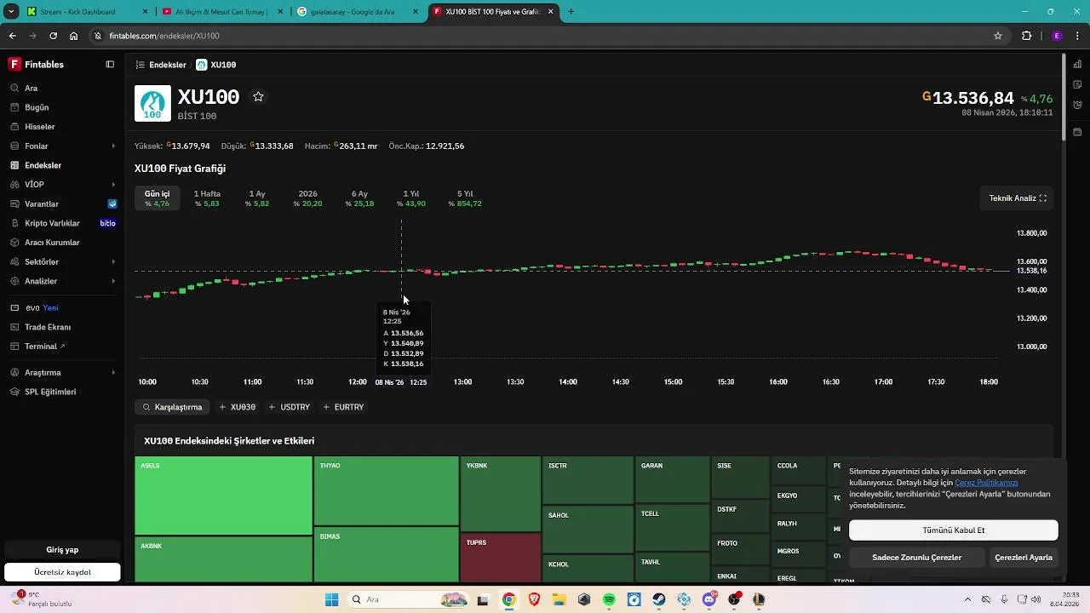Launch Steam from the taskbar
The width and height of the screenshot is (1090, 613).
tap(659, 599)
